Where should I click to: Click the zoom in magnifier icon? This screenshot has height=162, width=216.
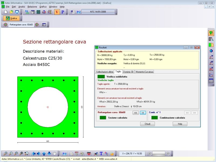pyautogui.click(x=6, y=153)
